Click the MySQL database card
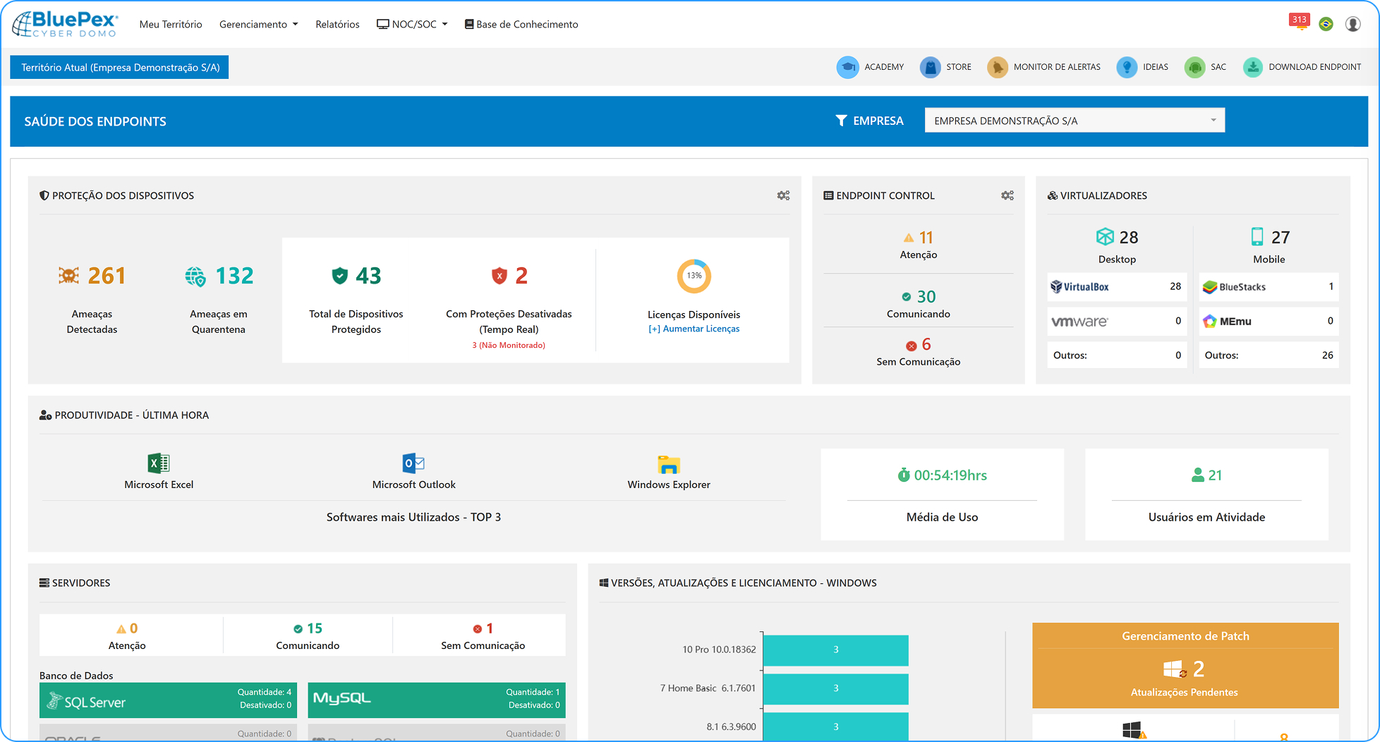1380x742 pixels. (x=437, y=700)
